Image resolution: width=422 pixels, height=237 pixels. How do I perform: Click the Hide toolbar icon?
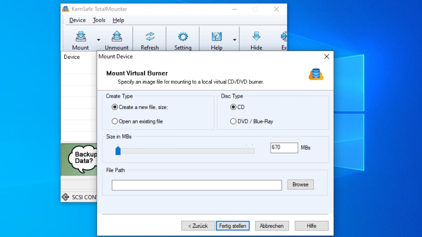[256, 37]
